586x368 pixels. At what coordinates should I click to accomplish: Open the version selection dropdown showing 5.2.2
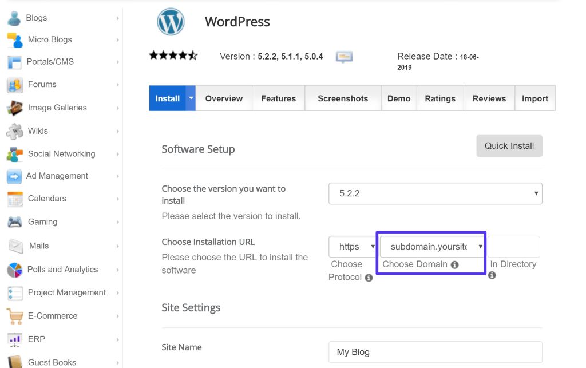(435, 193)
